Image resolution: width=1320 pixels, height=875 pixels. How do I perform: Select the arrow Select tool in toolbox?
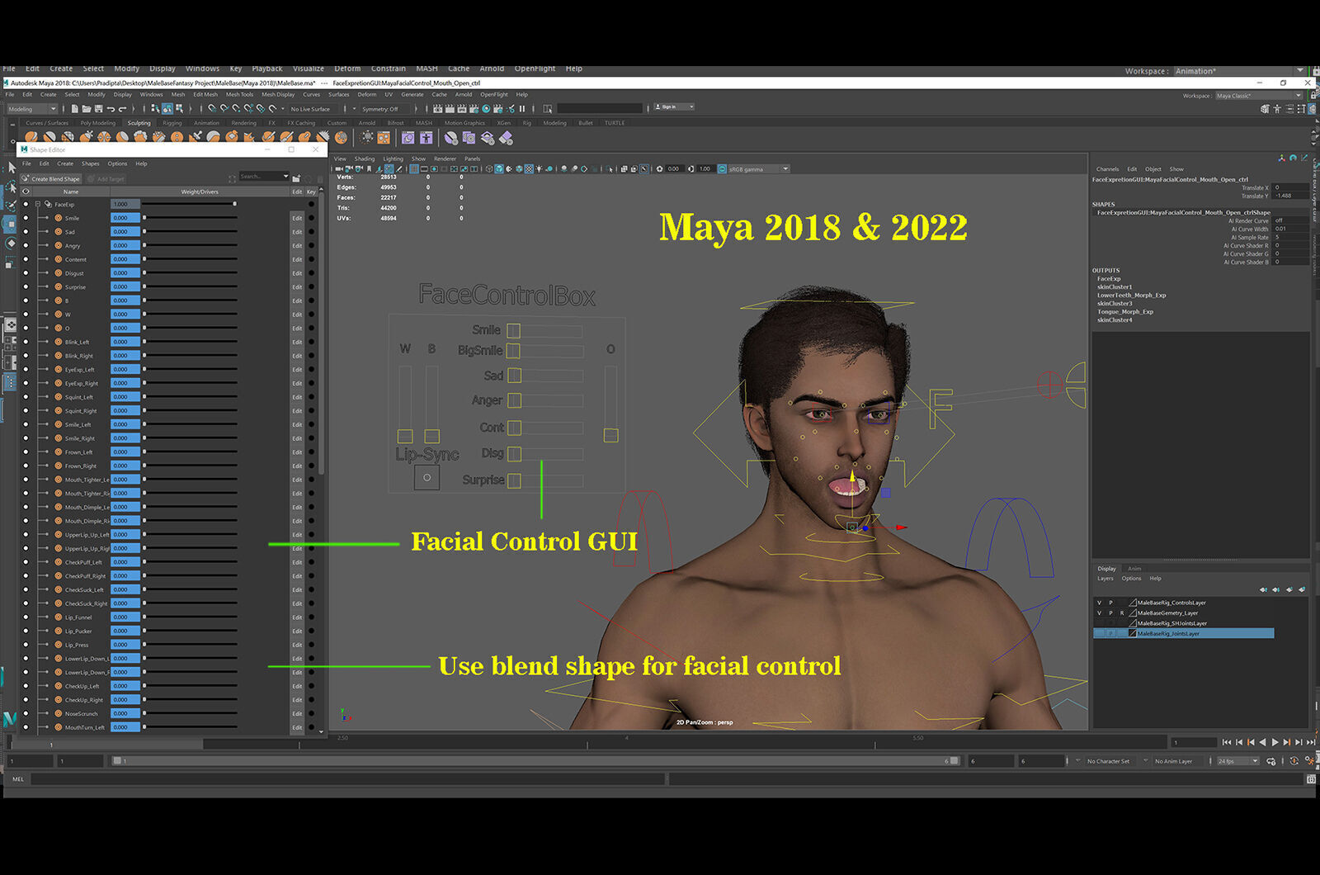coord(11,168)
